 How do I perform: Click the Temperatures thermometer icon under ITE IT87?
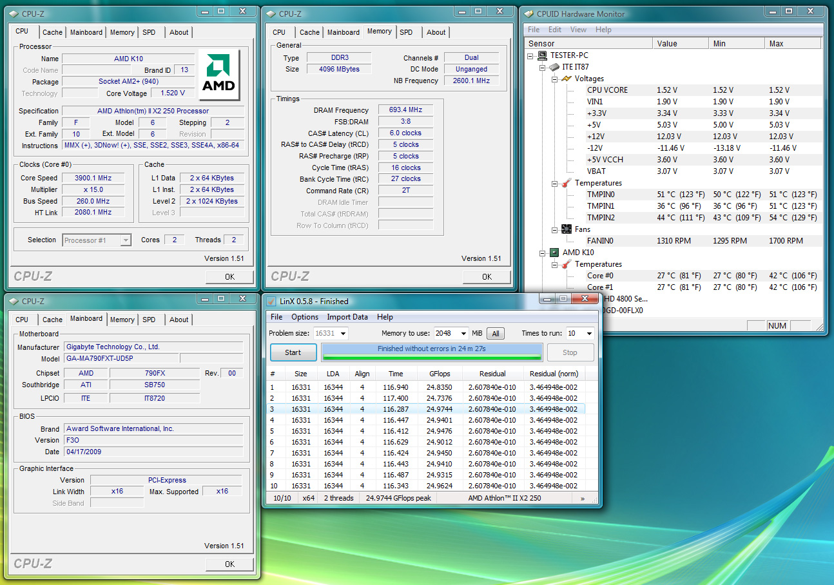point(566,183)
